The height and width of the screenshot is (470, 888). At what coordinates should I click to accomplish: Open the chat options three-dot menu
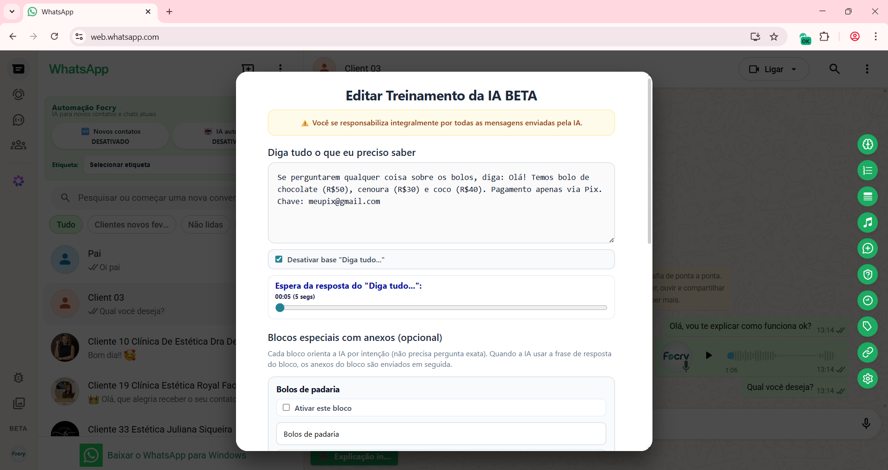[867, 69]
